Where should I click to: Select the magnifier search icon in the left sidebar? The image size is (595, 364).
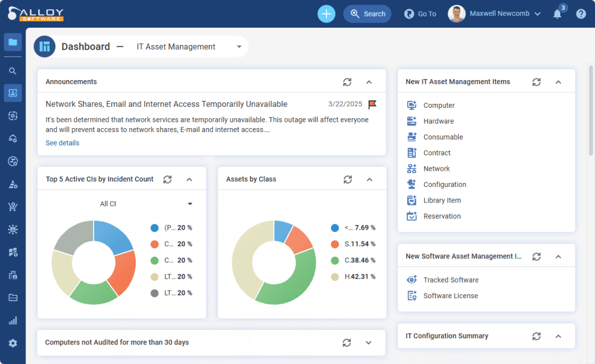click(13, 70)
